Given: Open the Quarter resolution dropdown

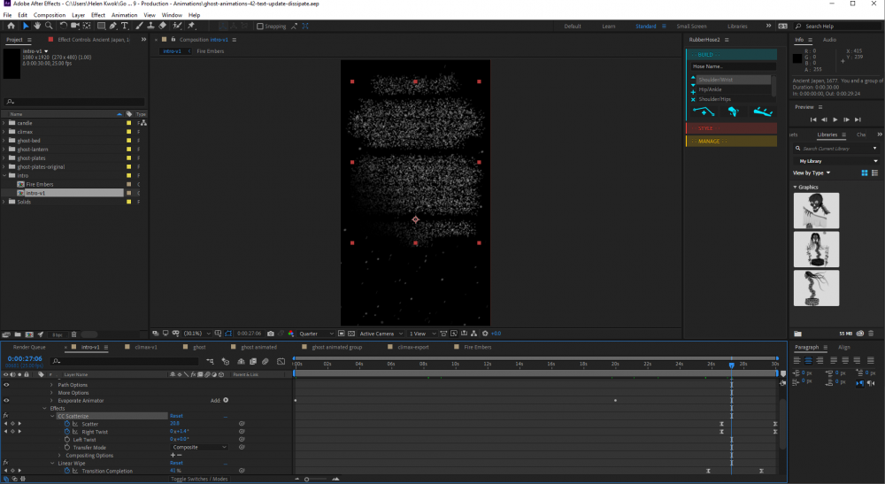Looking at the screenshot, I should [316, 334].
